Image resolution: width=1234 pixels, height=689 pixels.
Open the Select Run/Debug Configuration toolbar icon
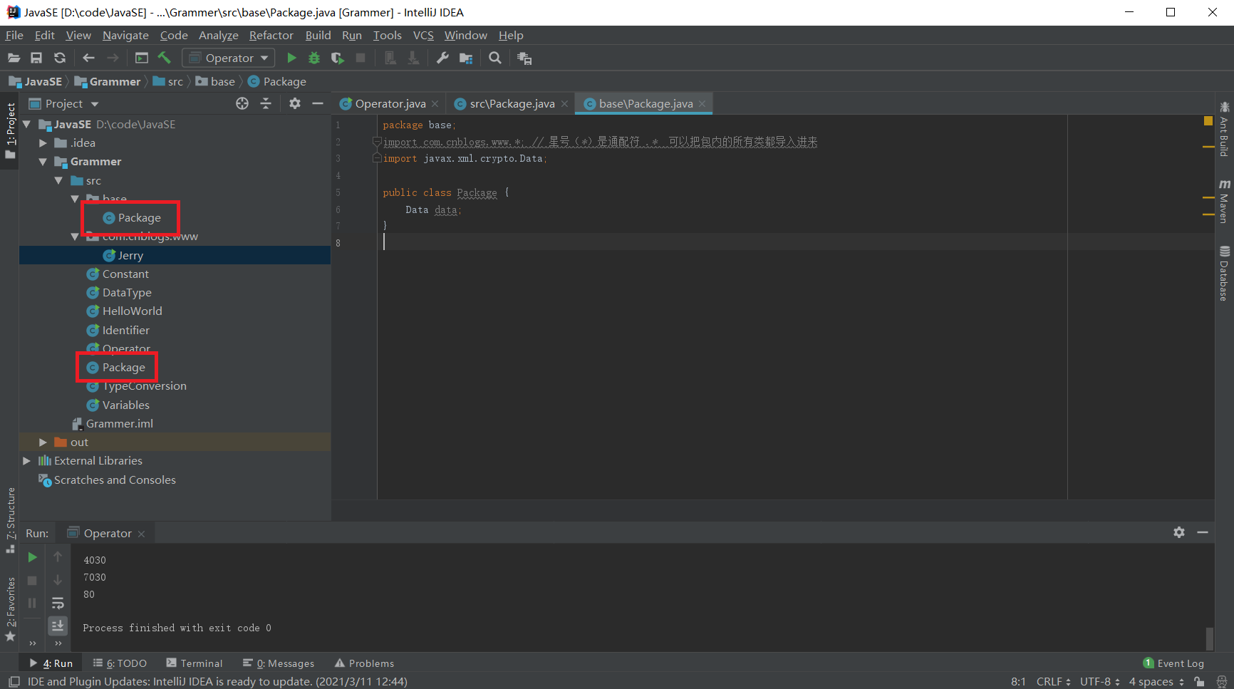[142, 58]
